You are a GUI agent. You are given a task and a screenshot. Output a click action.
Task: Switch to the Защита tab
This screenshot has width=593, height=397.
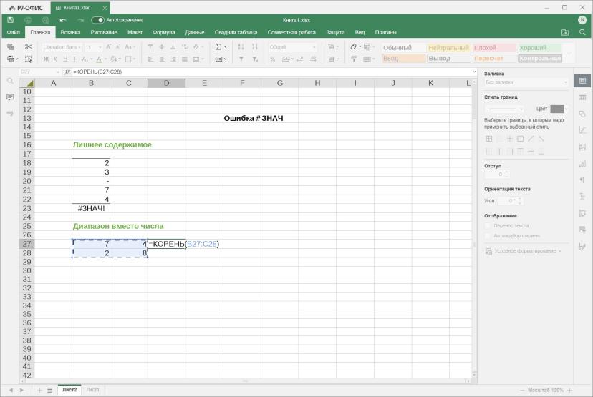[335, 32]
